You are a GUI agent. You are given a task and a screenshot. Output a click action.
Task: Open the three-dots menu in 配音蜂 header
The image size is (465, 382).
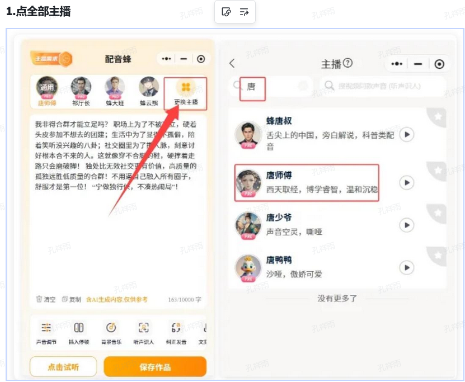(166, 59)
